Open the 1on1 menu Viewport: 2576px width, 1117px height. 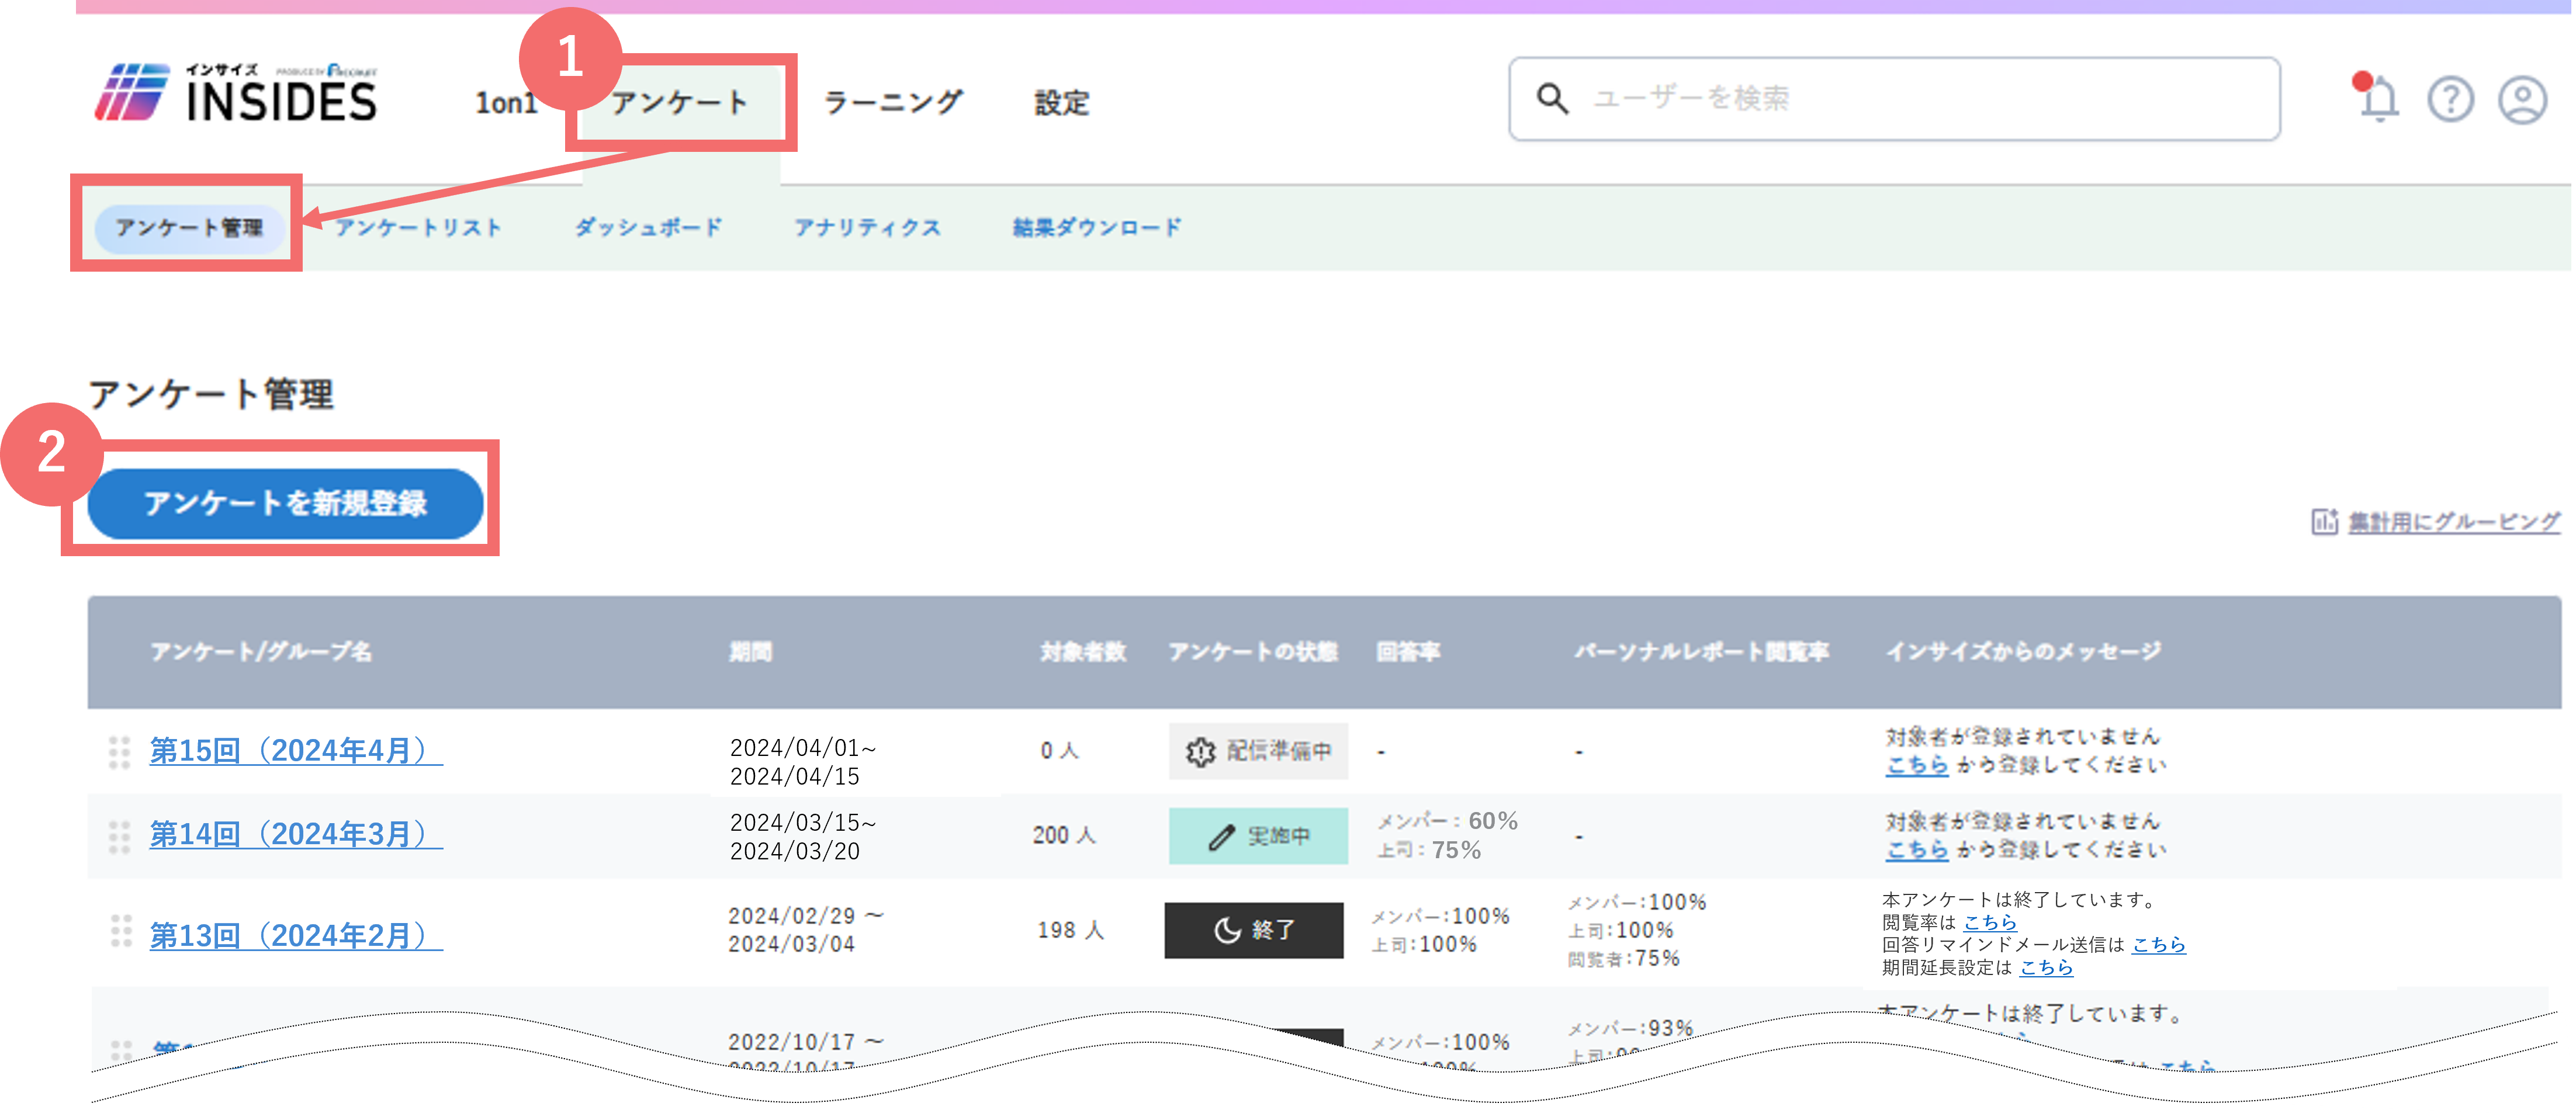tap(506, 102)
